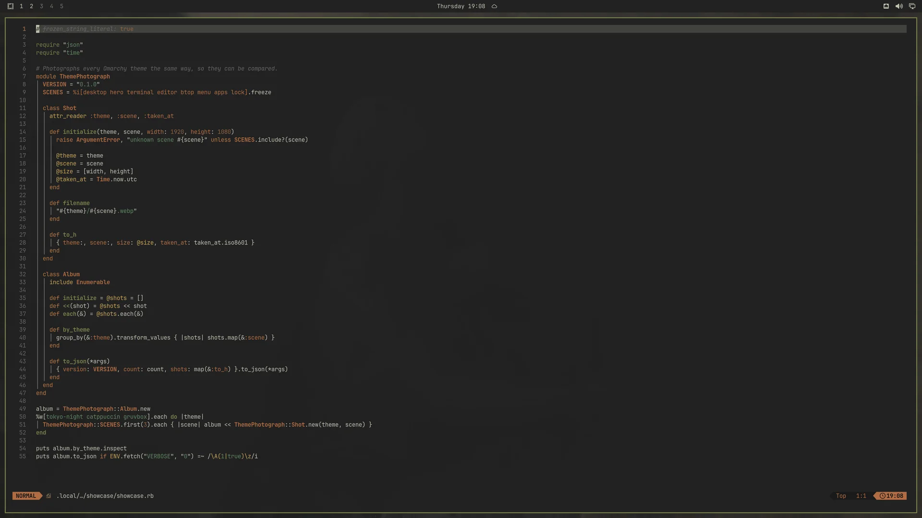Place cursor on 'include Enumerable' text
The height and width of the screenshot is (518, 922).
point(80,282)
